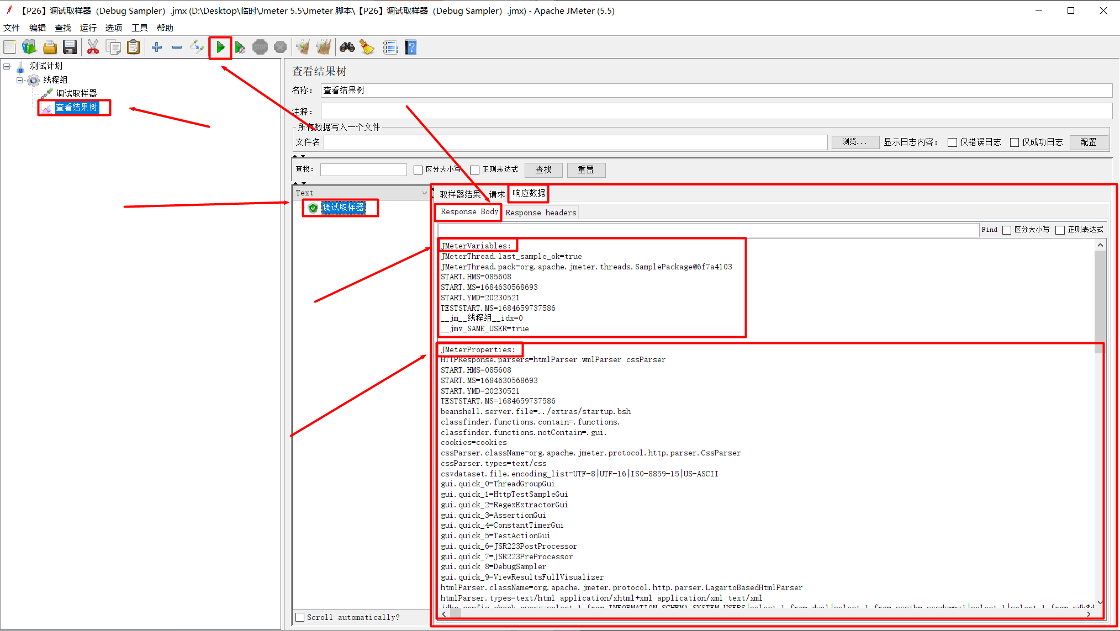
Task: Switch to 响应数据 tab
Action: pos(529,193)
